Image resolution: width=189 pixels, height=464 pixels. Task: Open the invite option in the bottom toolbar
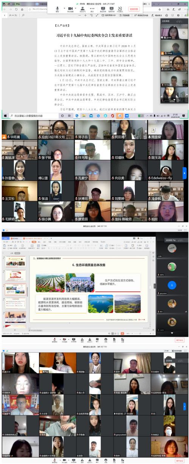pyautogui.click(x=82, y=340)
